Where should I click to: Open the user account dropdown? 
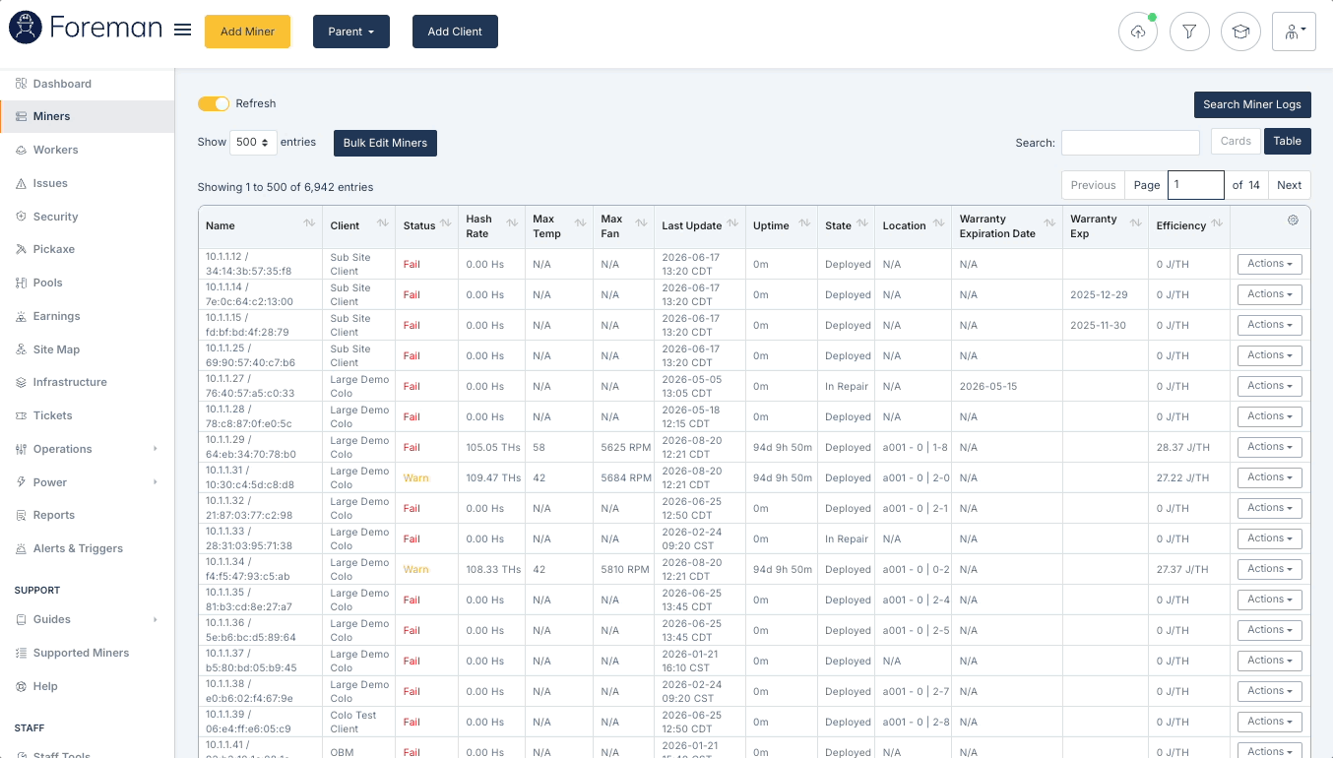[1294, 32]
